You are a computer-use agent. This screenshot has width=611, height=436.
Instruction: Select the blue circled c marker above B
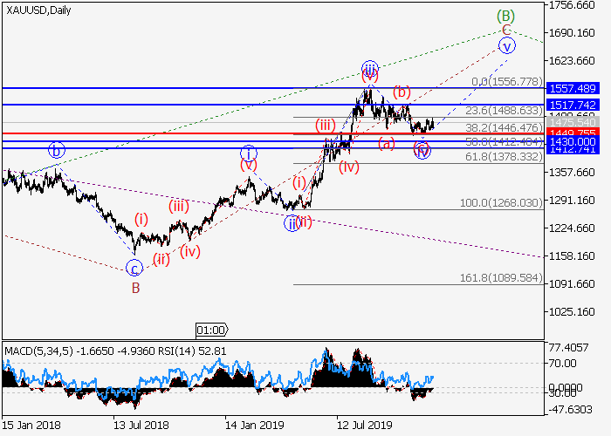(134, 269)
